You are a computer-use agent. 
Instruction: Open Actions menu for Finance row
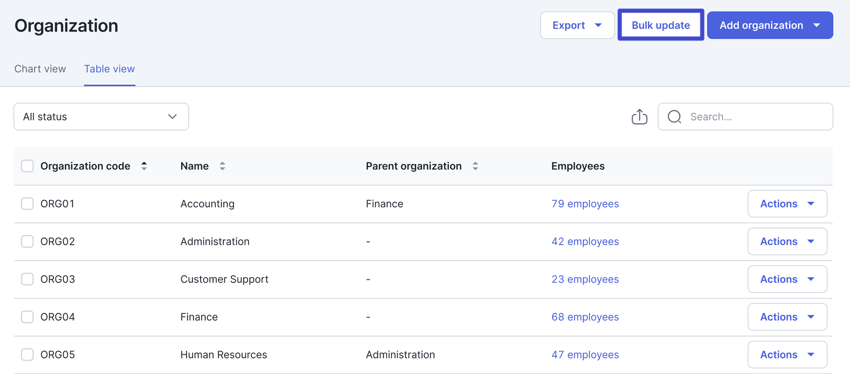[787, 317]
